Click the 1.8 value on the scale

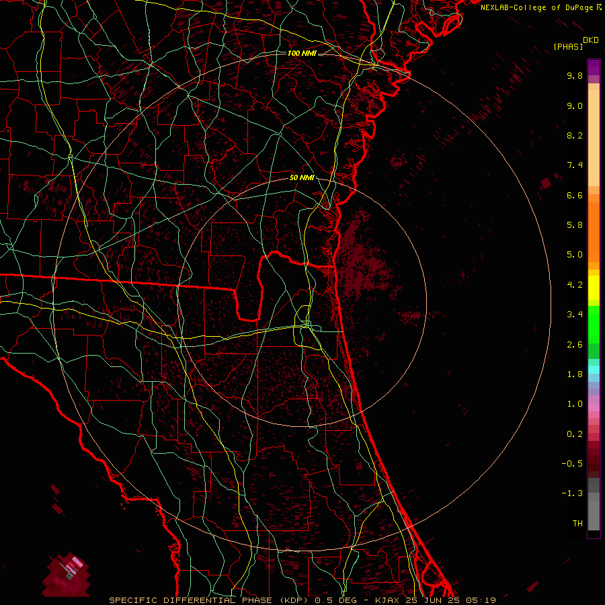575,374
